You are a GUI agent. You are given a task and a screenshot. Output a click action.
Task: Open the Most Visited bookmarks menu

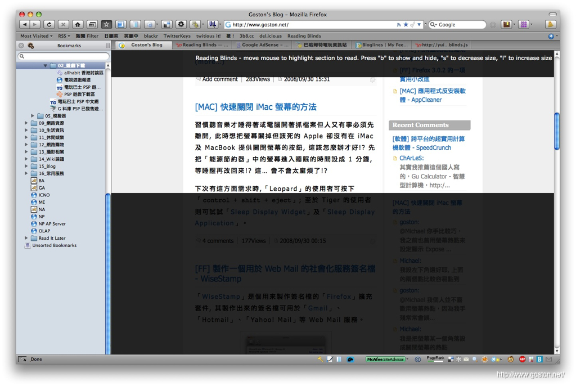(36, 36)
